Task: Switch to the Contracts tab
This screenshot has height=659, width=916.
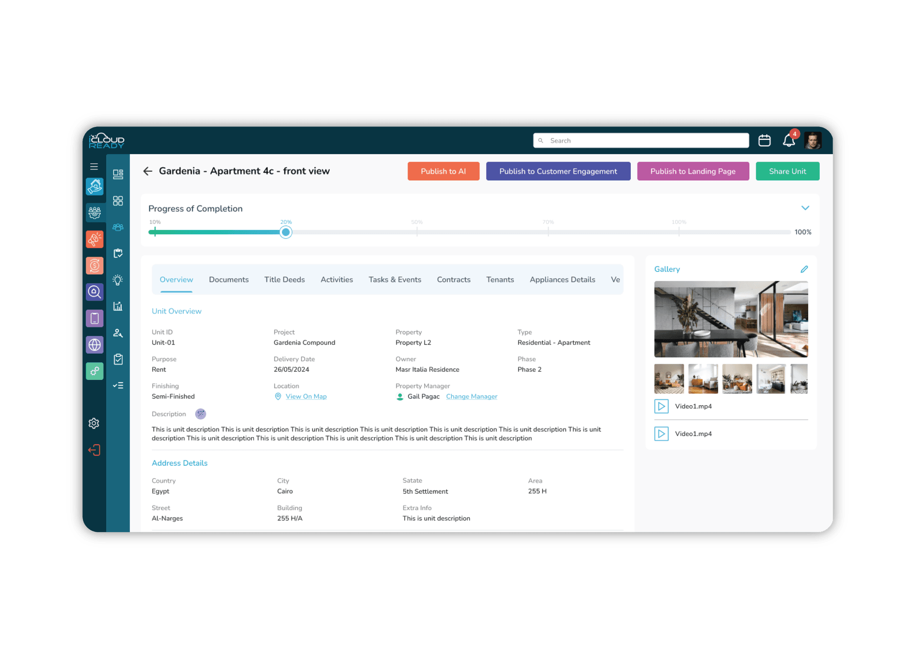Action: 453,279
